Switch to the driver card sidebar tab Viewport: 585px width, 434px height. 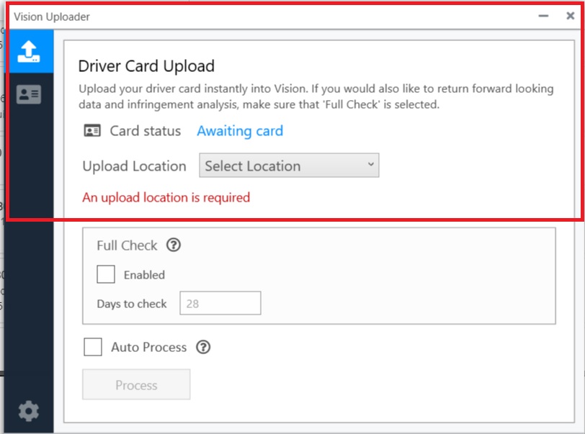pos(29,94)
